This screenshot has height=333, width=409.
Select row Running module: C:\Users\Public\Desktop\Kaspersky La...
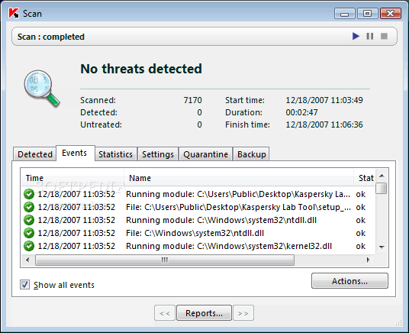tap(198, 194)
